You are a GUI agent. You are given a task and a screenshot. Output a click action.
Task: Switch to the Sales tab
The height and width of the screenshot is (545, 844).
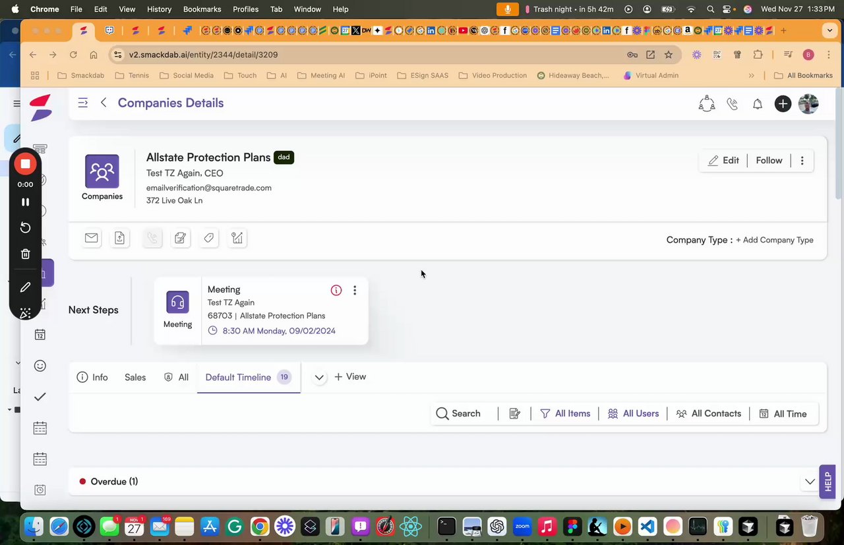(x=135, y=377)
